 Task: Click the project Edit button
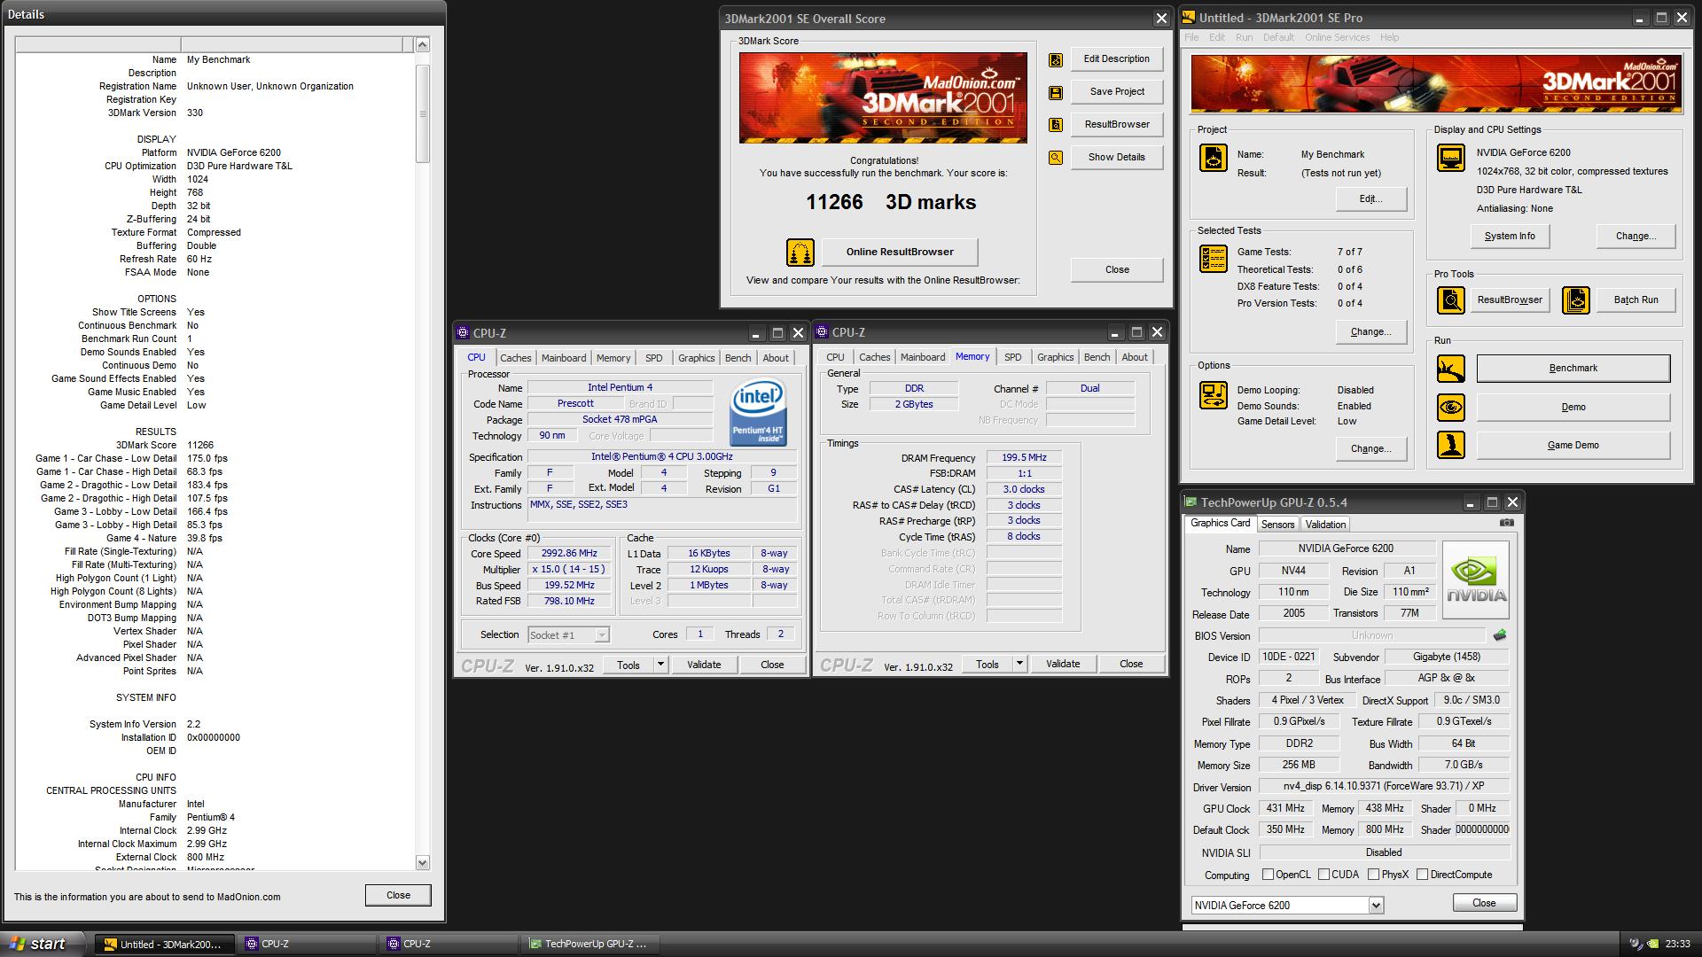click(1370, 199)
